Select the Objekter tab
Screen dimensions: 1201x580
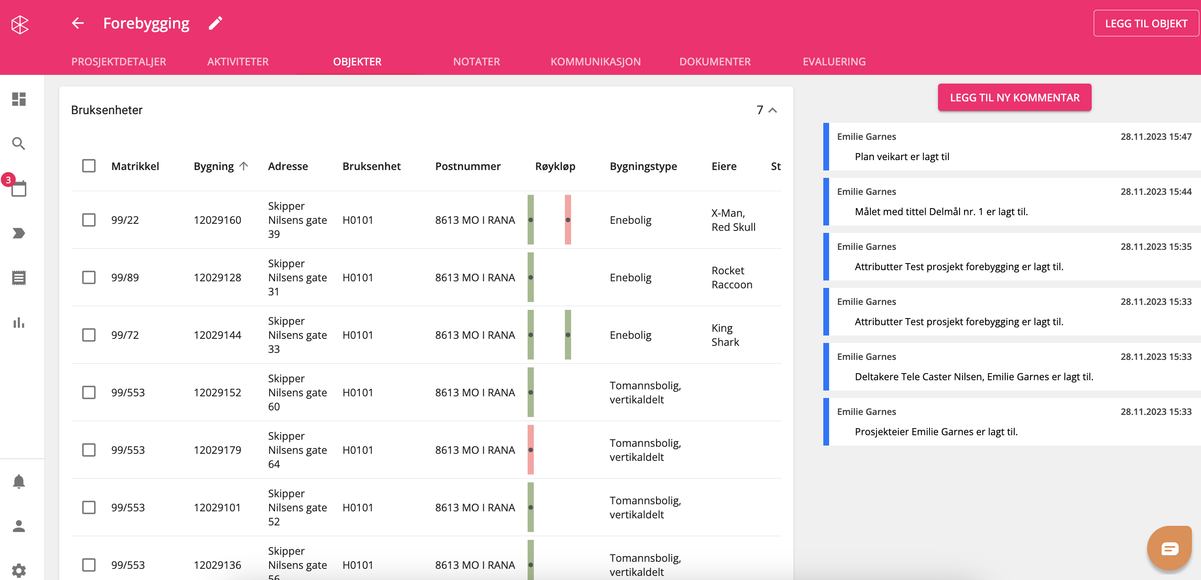[357, 62]
